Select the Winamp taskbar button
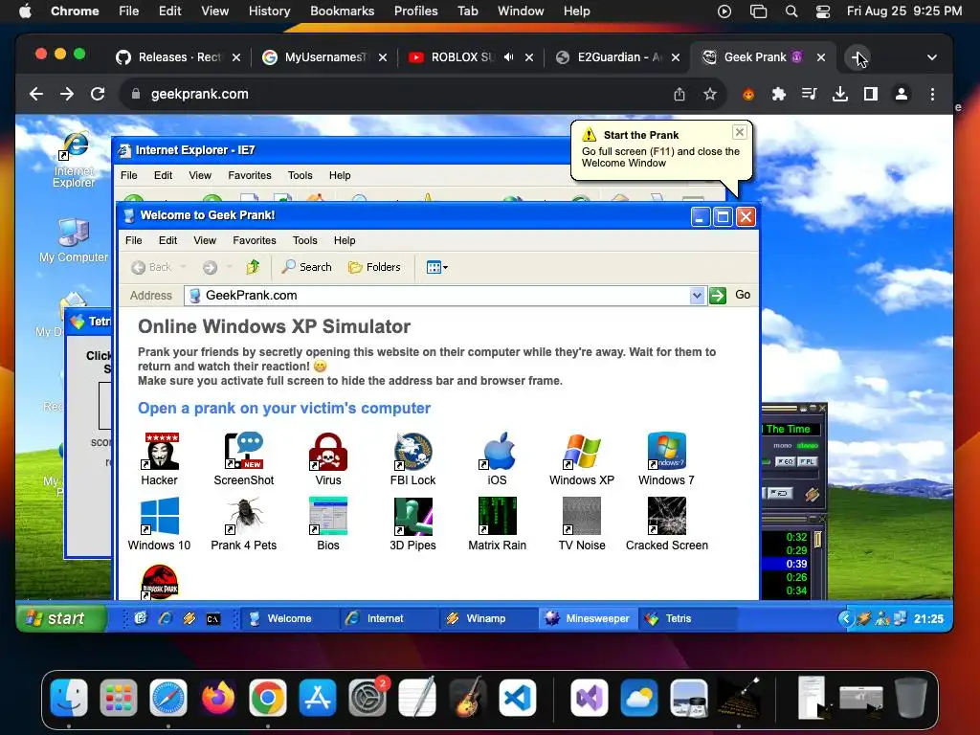This screenshot has width=980, height=735. (x=488, y=619)
